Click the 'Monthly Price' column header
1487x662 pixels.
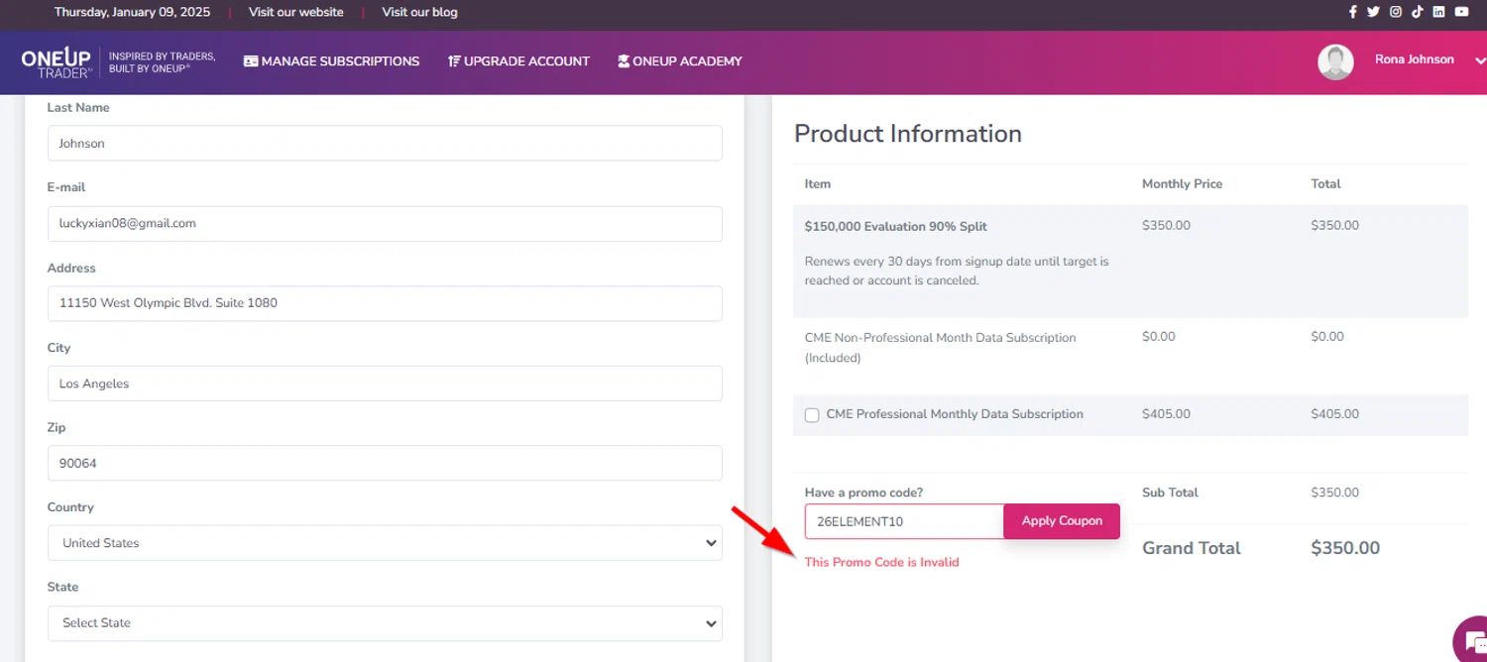click(1182, 184)
